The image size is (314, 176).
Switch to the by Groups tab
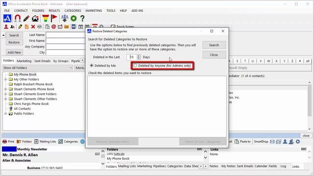click(x=61, y=61)
